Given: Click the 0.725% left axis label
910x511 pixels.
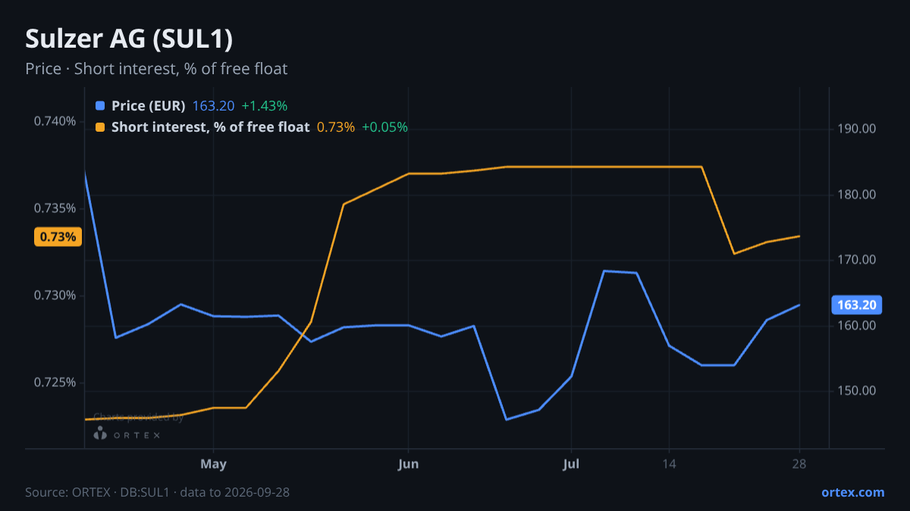Looking at the screenshot, I should 55,382.
